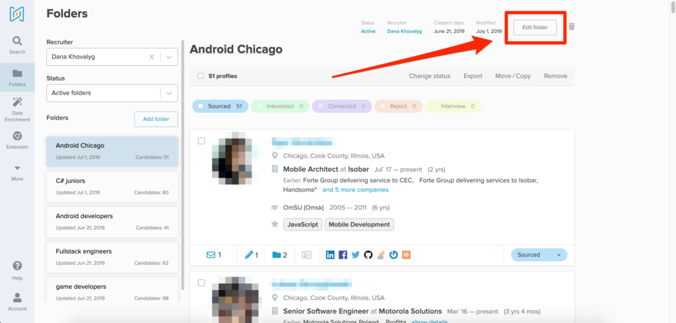The width and height of the screenshot is (676, 323).
Task: Tick the Contacted filter checkbox
Action: tap(320, 106)
